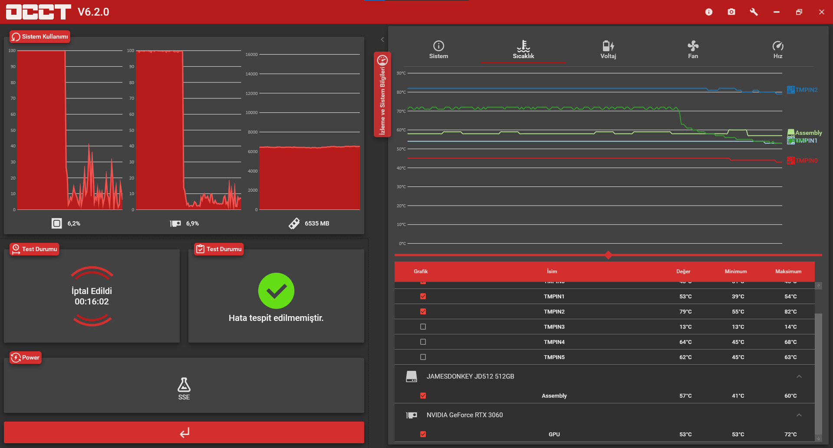Switch to the Voltaj tab
The width and height of the screenshot is (833, 448).
pos(608,49)
